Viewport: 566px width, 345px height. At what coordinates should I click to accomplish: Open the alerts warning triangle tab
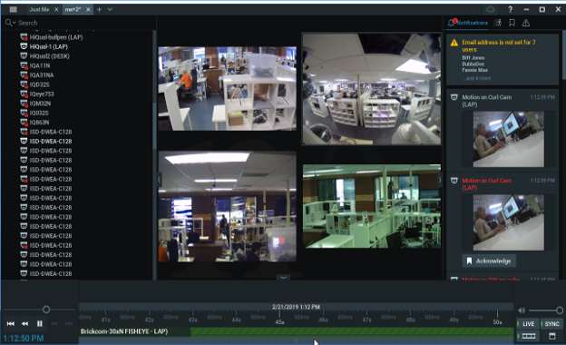(x=526, y=23)
